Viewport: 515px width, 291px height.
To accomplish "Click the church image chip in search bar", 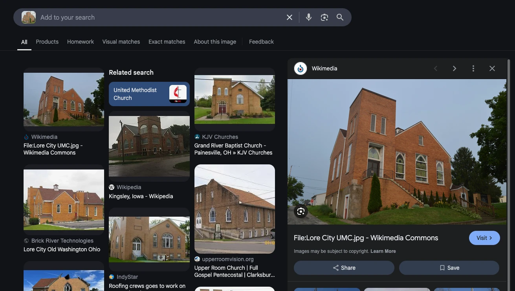I will [x=29, y=17].
